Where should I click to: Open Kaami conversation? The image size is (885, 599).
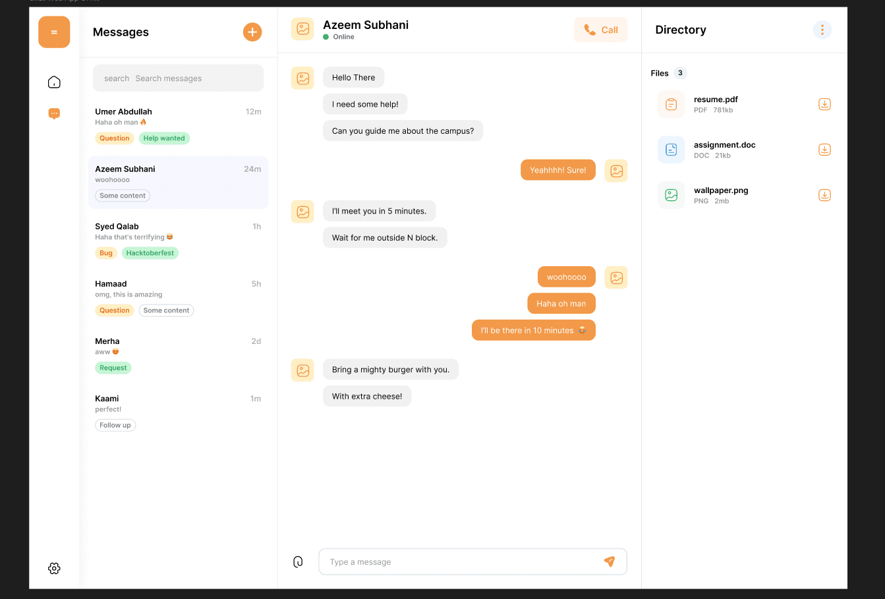[x=178, y=411]
